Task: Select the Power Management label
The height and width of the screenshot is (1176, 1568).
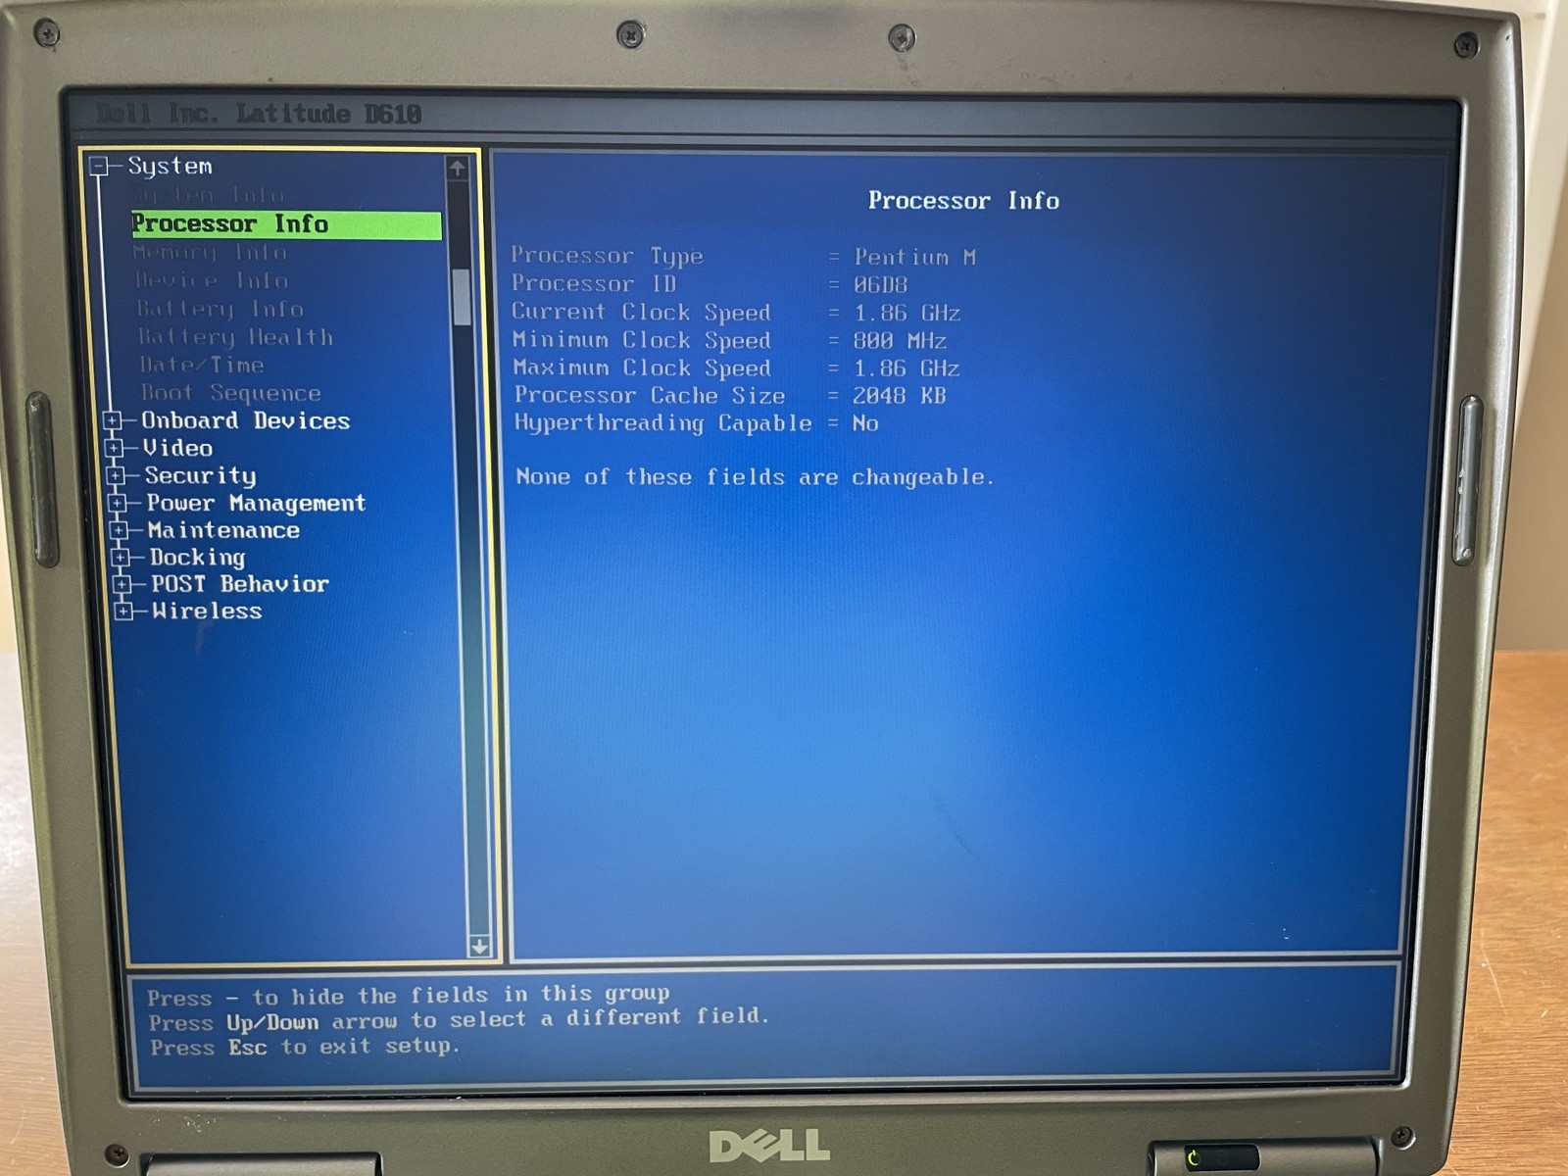Action: click(256, 504)
